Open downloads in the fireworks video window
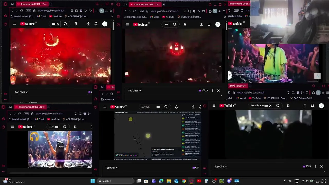Viewport: 329px width, 185px height. coord(106,11)
